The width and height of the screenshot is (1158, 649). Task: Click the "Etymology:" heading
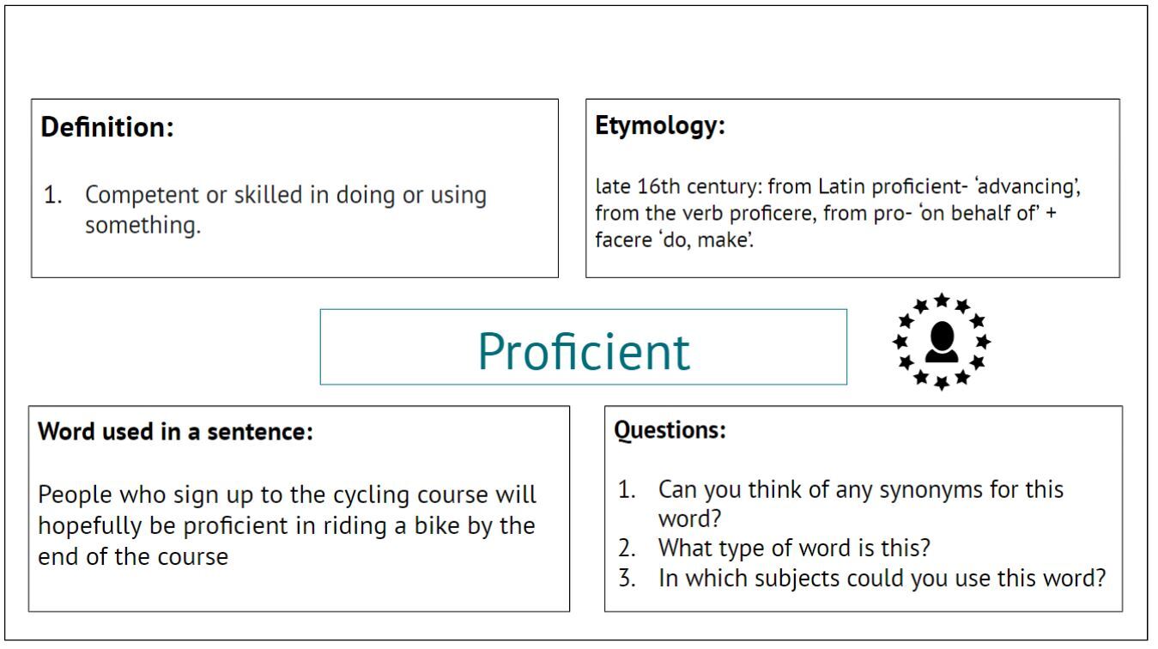[660, 125]
